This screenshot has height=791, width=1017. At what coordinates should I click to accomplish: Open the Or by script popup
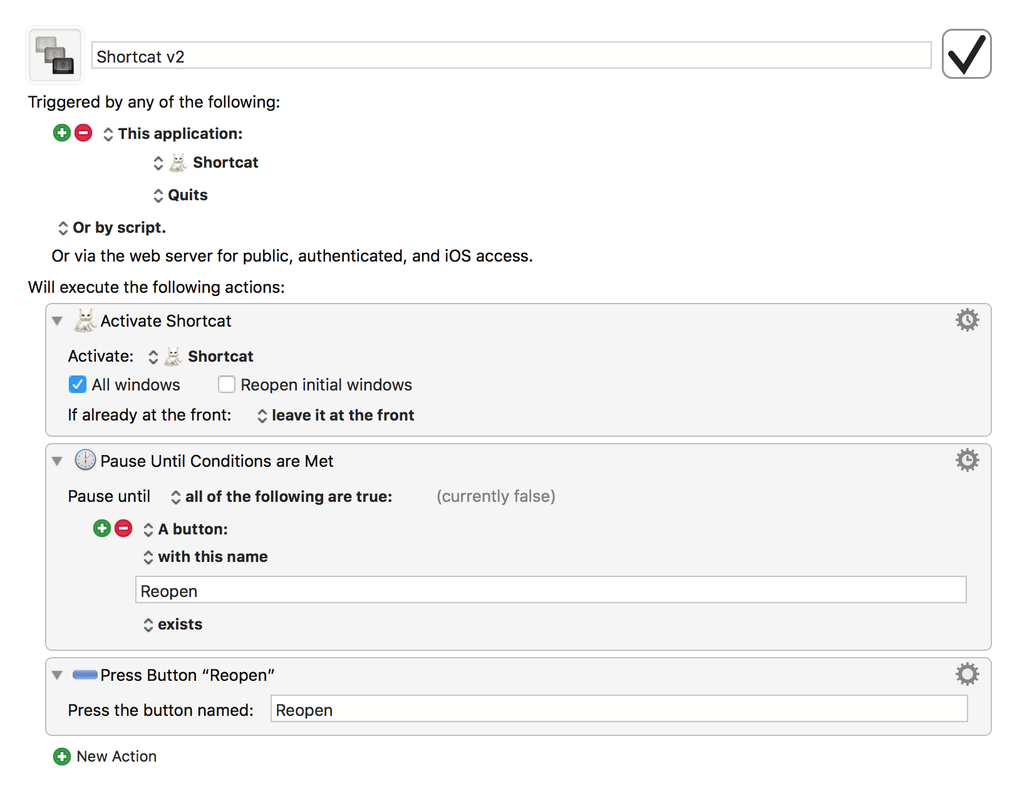click(112, 228)
